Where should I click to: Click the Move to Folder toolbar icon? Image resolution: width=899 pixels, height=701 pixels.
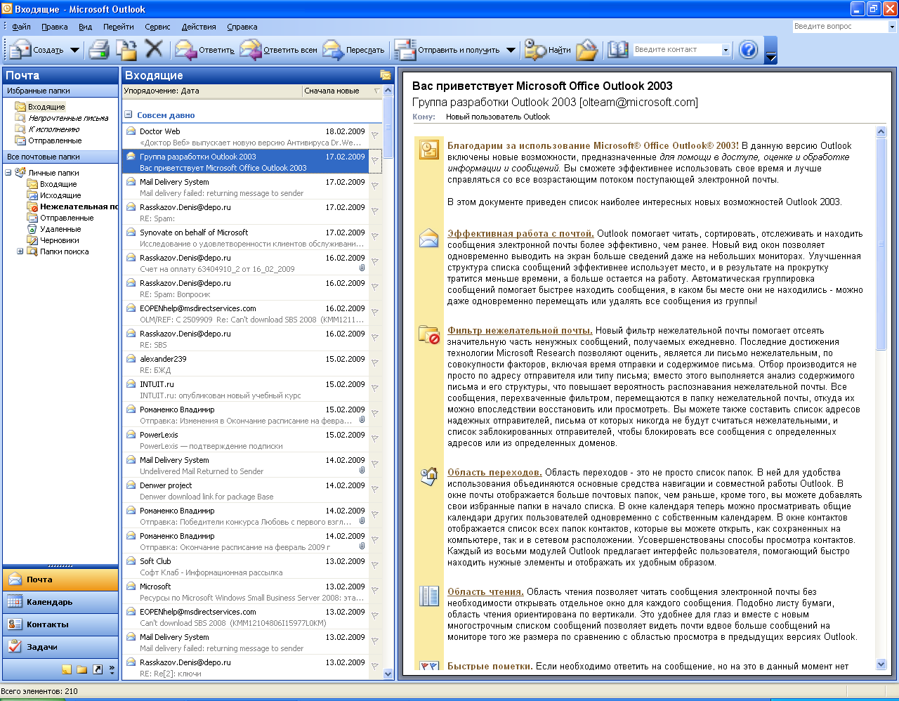coord(126,50)
